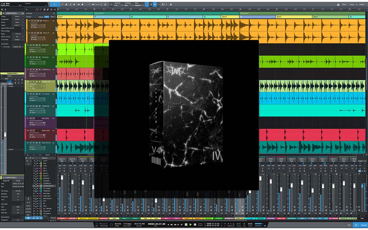Click the 00024.04.01.88 bars position display
The width and height of the screenshot is (368, 230).
click(x=156, y=224)
